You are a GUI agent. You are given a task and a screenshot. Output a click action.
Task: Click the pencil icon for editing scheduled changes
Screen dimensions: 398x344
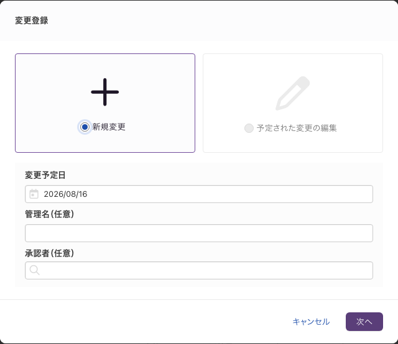[x=293, y=93]
